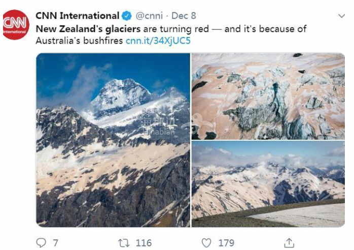This screenshot has height=250, width=354.
Task: Follow the cnn.it/34XjUC5 link
Action: click(158, 41)
